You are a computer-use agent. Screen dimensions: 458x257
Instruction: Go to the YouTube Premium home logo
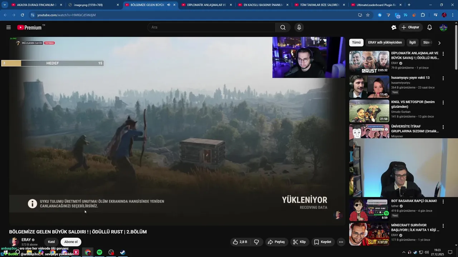(x=29, y=27)
